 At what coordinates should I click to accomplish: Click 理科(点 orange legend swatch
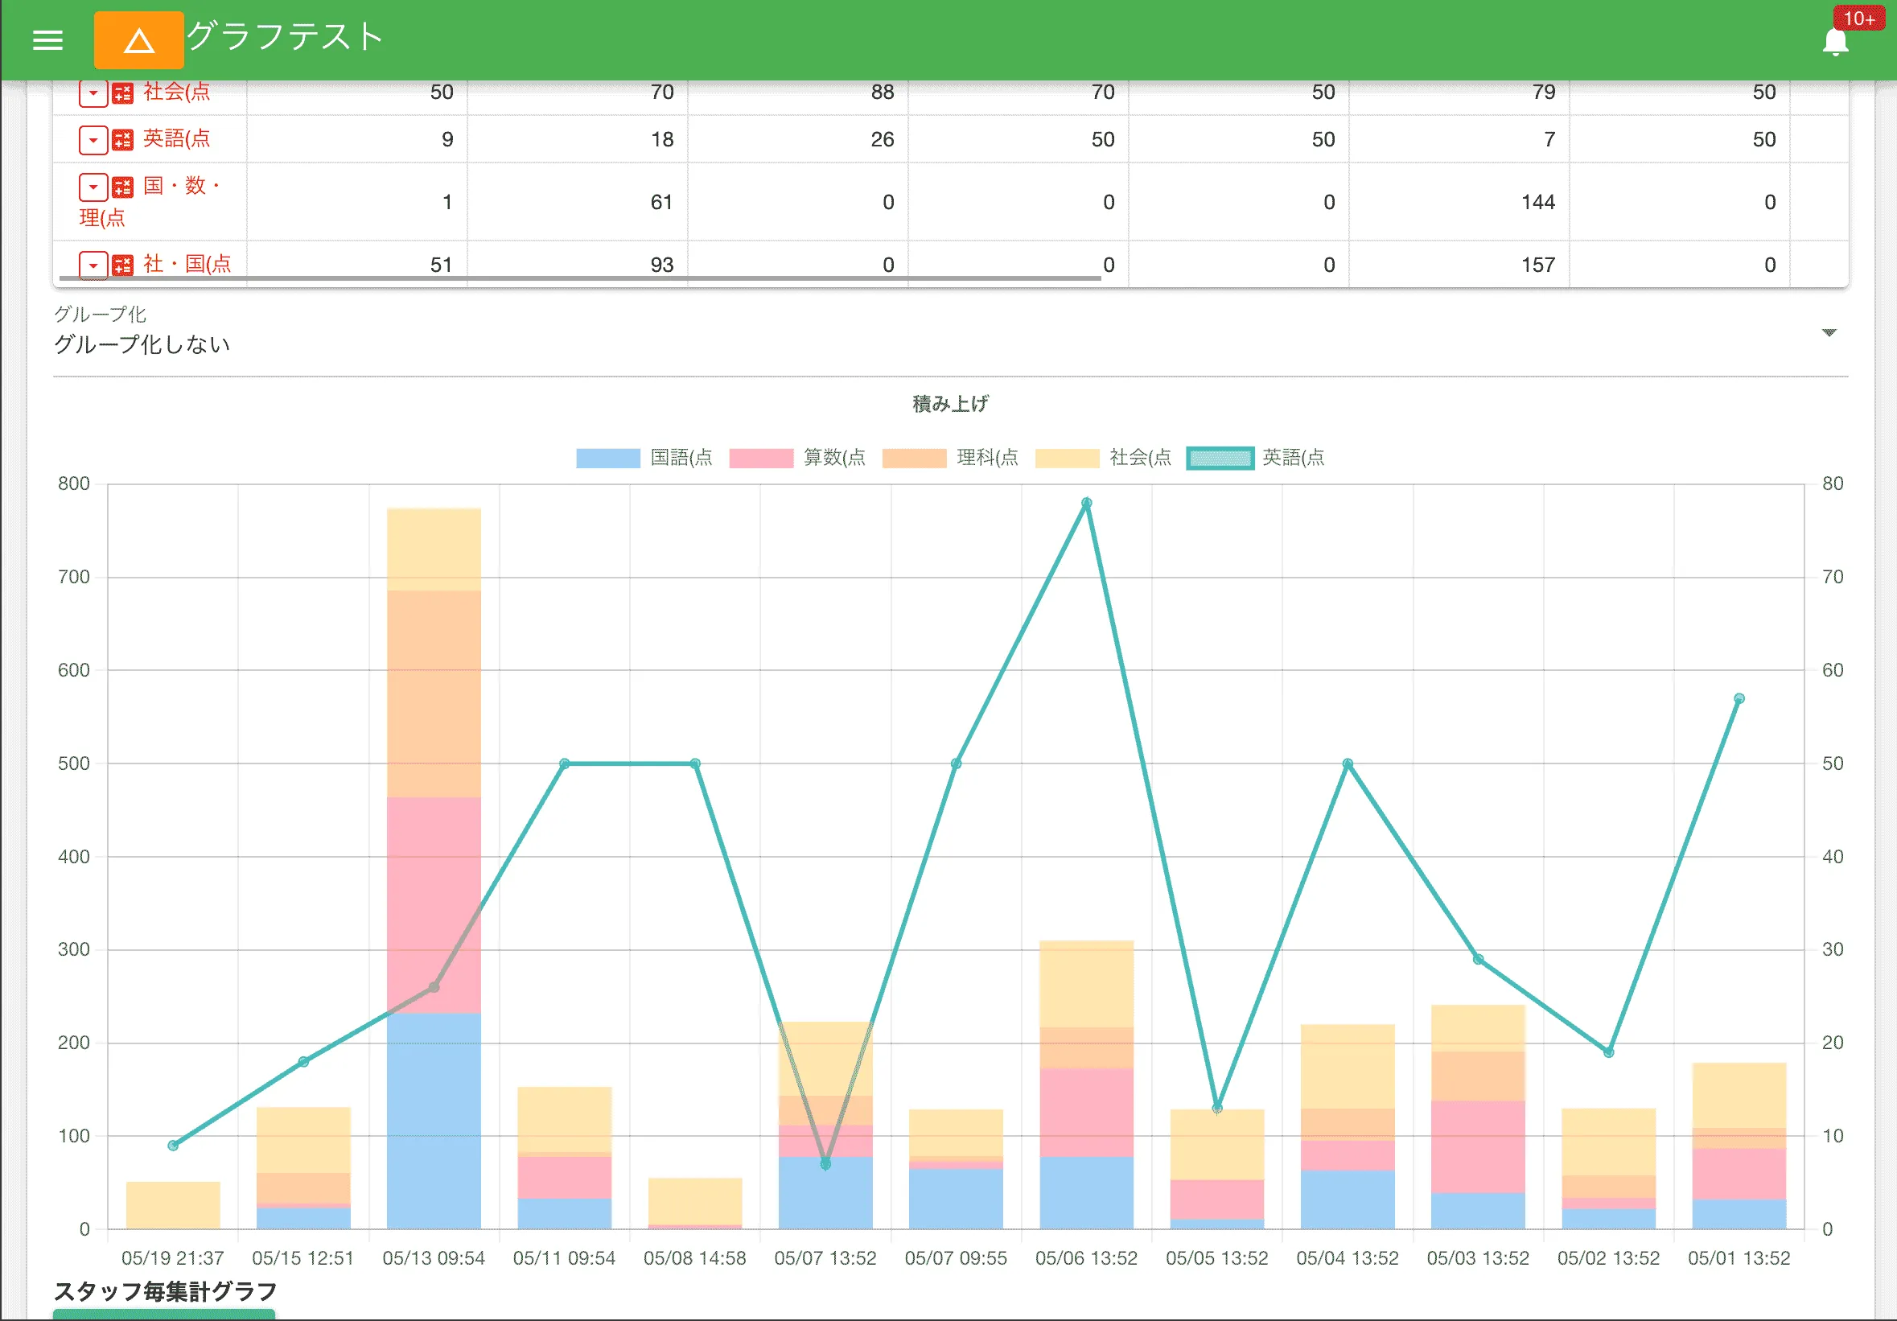tap(914, 459)
